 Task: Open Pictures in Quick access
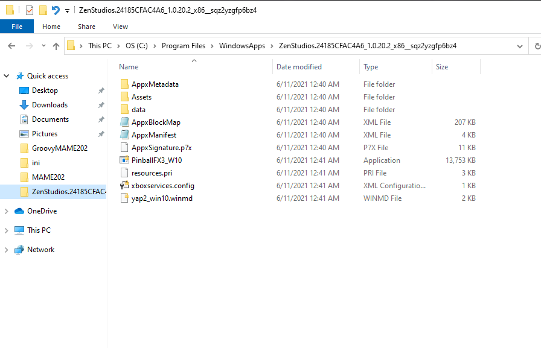click(45, 134)
